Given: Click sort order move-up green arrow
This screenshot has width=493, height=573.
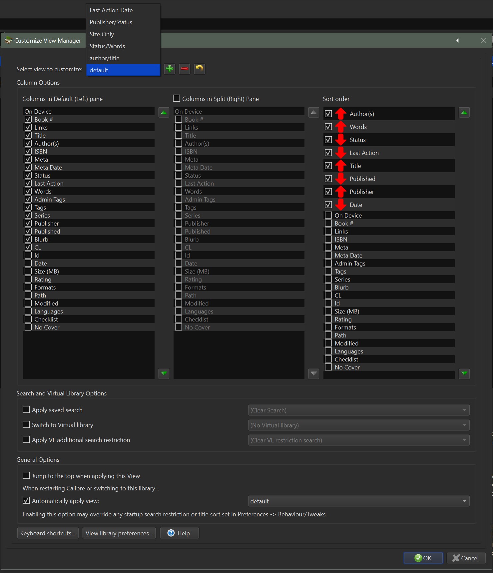Looking at the screenshot, I should click(464, 113).
